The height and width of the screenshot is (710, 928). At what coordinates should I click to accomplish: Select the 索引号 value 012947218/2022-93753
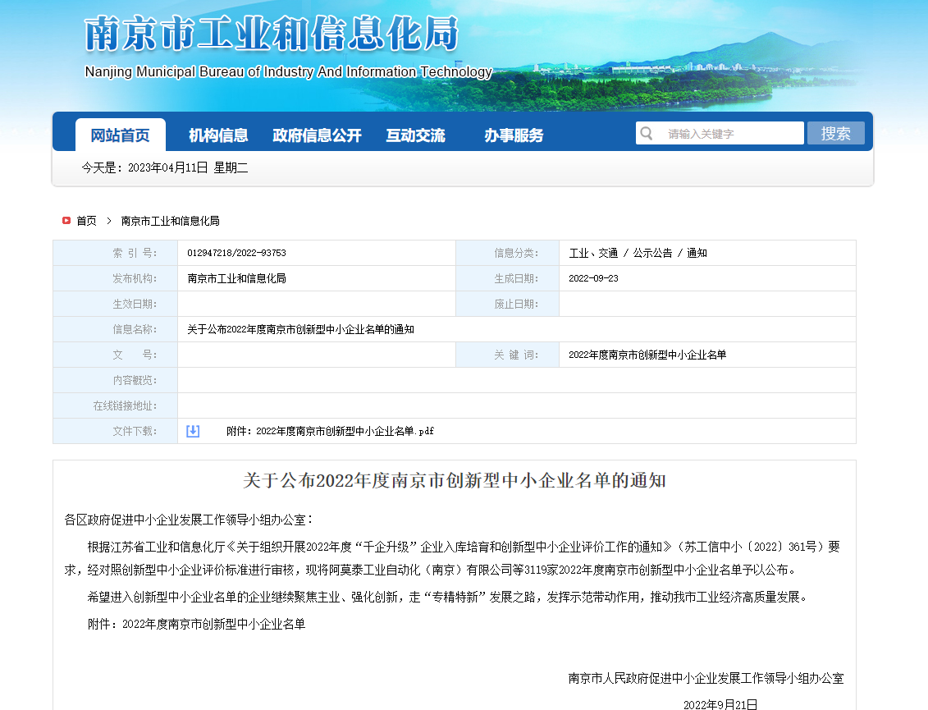point(242,252)
